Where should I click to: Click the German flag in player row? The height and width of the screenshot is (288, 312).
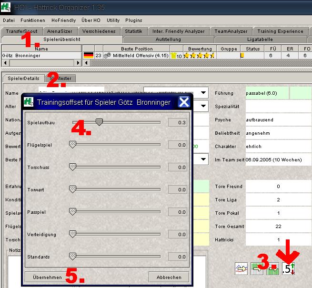point(88,56)
